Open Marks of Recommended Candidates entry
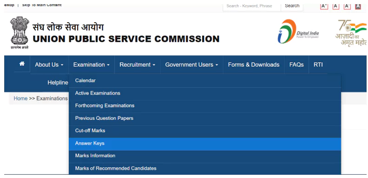 pos(204,168)
